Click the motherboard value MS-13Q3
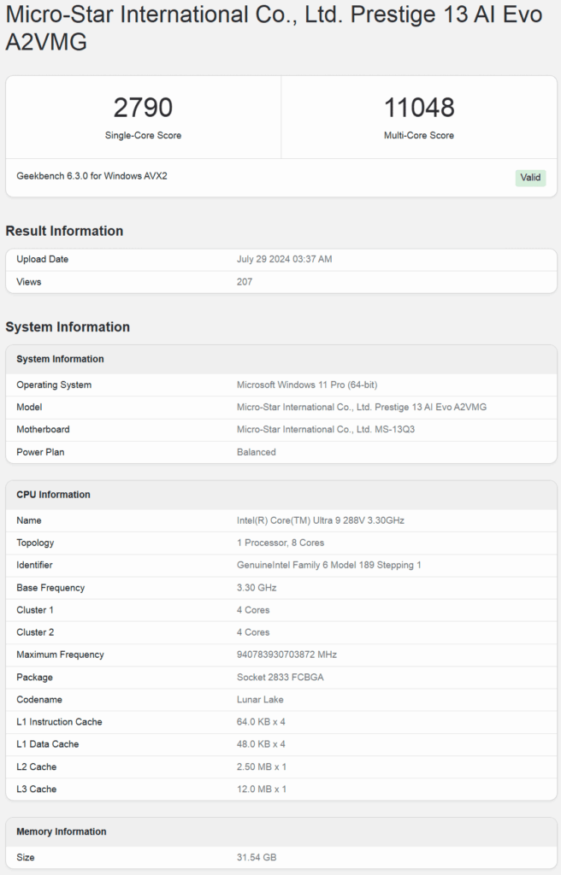The height and width of the screenshot is (875, 561). [x=326, y=430]
